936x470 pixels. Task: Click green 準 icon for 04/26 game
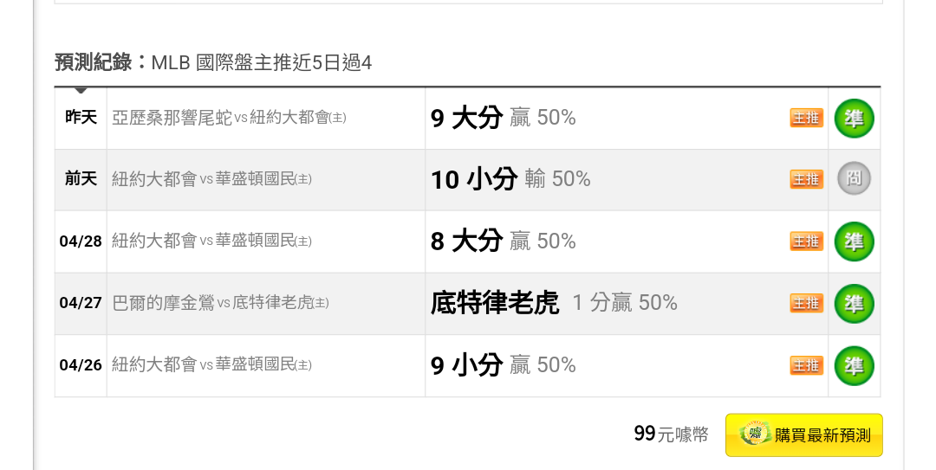pyautogui.click(x=854, y=365)
